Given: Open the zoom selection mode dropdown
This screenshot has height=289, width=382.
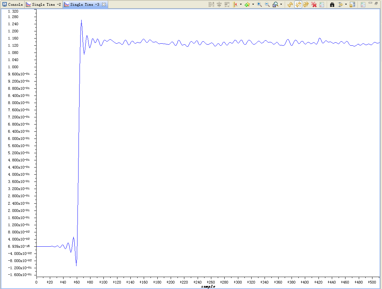Looking at the screenshot, I should pos(281,4).
